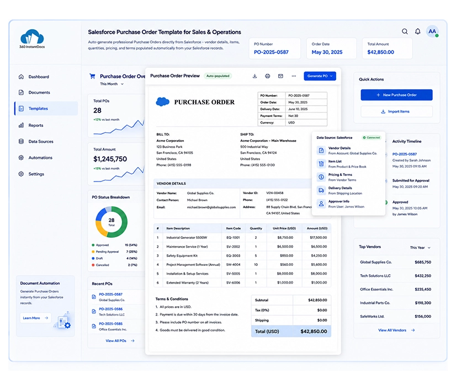
Task: Click the Approver Info person icon
Action: 321,204
